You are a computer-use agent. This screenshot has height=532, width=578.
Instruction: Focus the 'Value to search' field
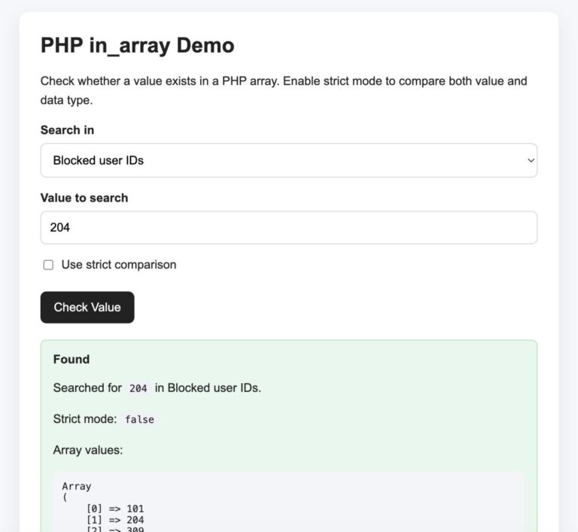[289, 227]
